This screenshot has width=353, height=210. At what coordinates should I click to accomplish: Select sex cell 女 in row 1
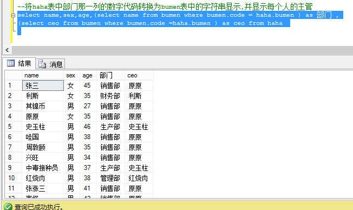pos(71,86)
